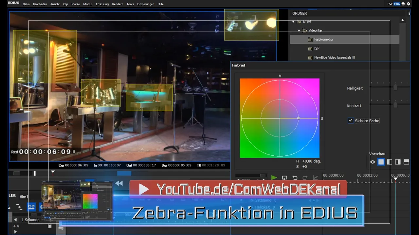Open the Erfassung menu
This screenshot has width=419, height=235.
tap(102, 4)
